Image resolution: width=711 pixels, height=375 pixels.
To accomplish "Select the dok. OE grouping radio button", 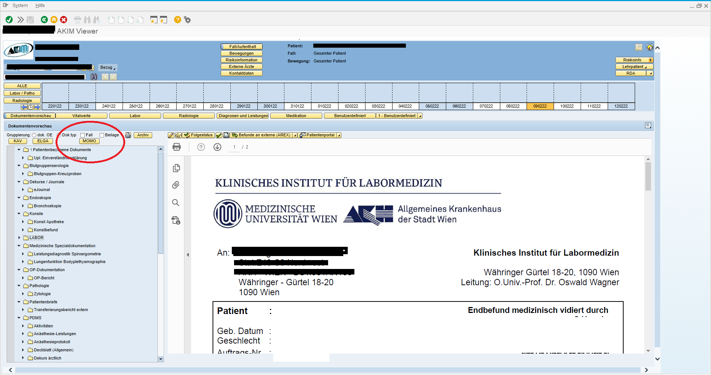I will pyautogui.click(x=34, y=135).
